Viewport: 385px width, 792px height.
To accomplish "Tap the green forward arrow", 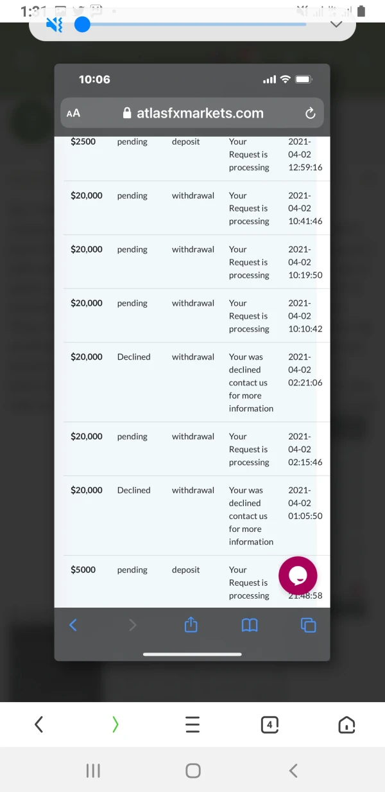I will [116, 725].
